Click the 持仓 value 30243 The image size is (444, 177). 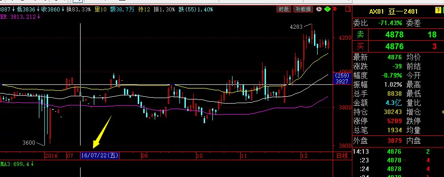coord(393,112)
